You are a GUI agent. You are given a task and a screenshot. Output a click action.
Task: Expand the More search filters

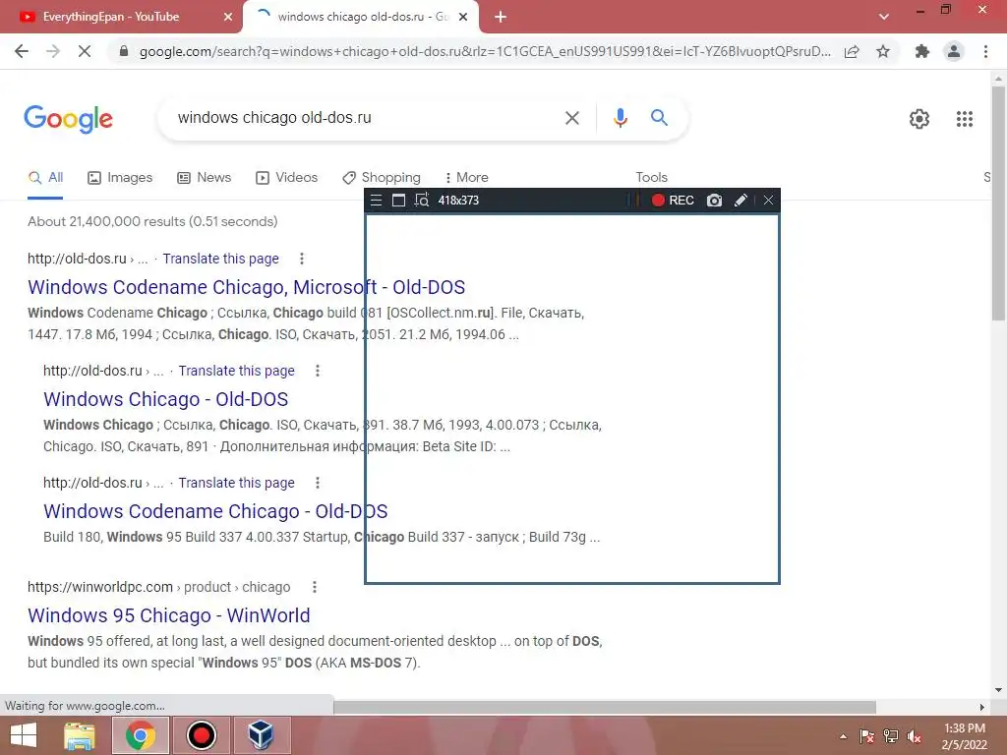pos(466,177)
